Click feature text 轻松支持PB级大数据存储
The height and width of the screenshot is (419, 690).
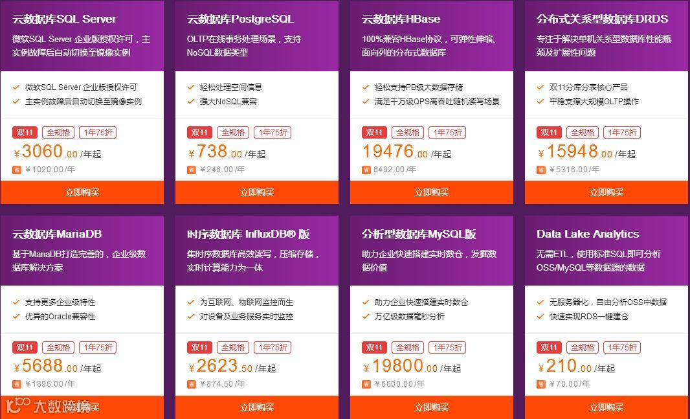[x=419, y=87]
